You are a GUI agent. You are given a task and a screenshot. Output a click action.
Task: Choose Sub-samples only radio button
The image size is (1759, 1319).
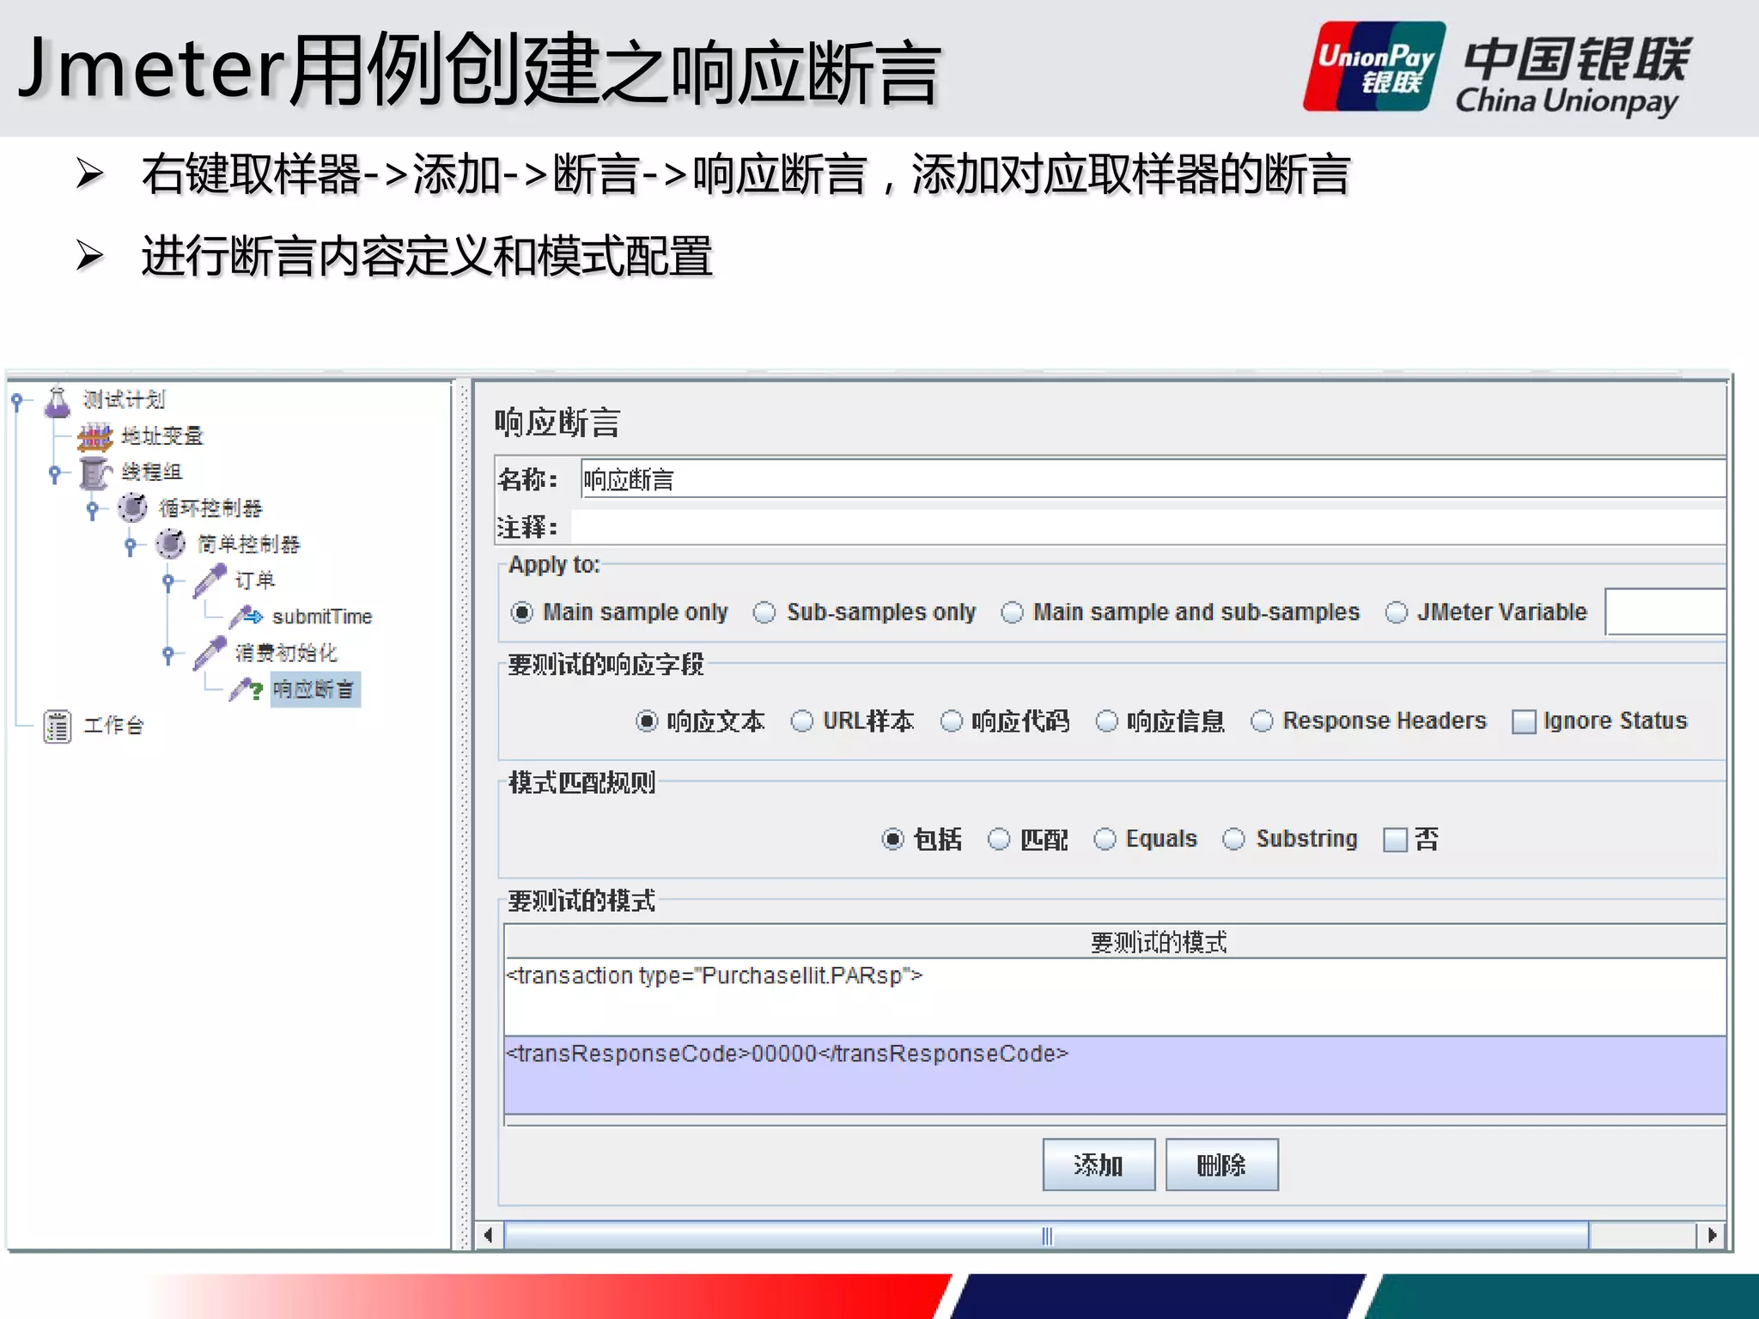point(764,612)
